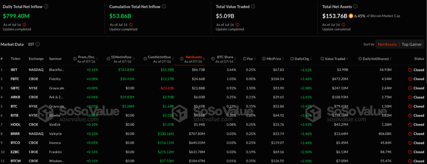
Task: Click BTCW's $37.53M cumulative inflow cell
Action: pyautogui.click(x=166, y=161)
